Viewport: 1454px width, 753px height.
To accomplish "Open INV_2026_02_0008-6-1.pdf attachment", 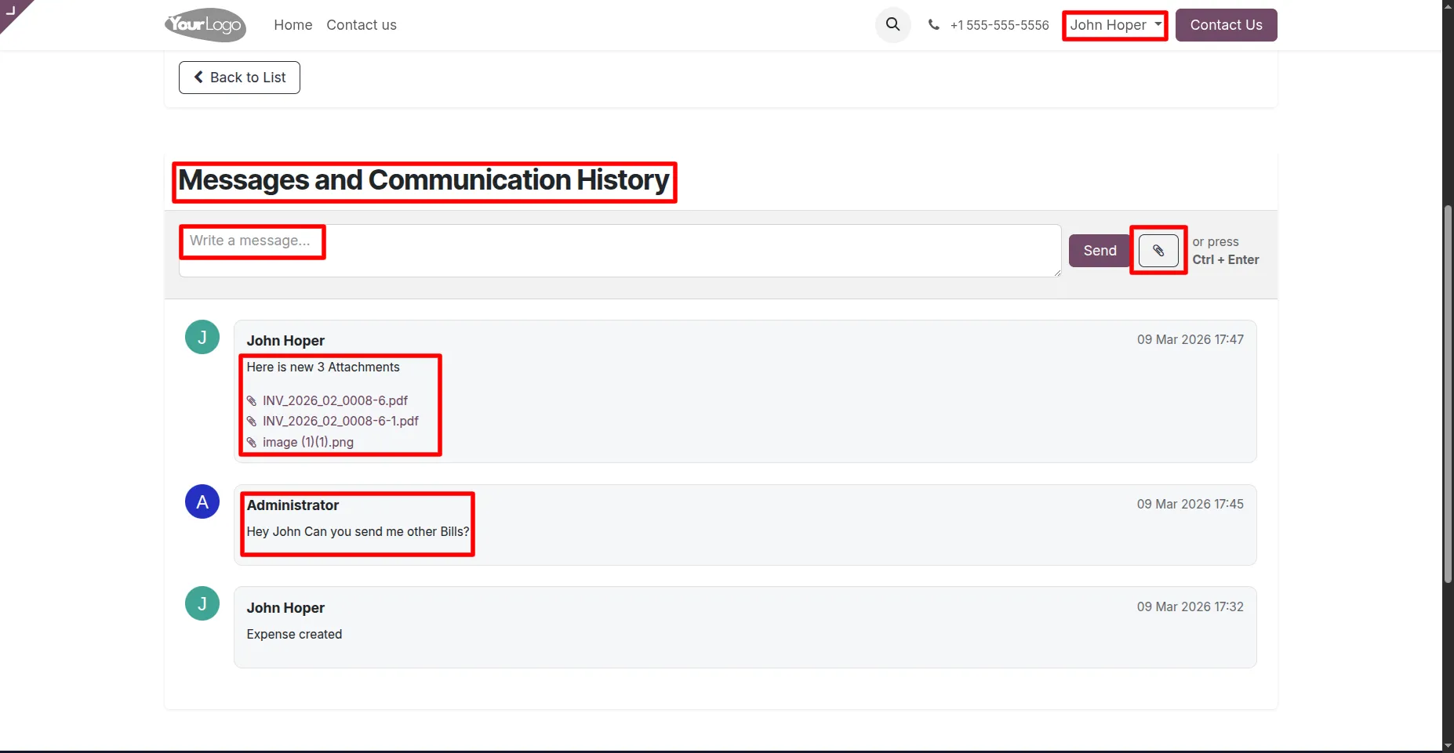I will pos(340,421).
